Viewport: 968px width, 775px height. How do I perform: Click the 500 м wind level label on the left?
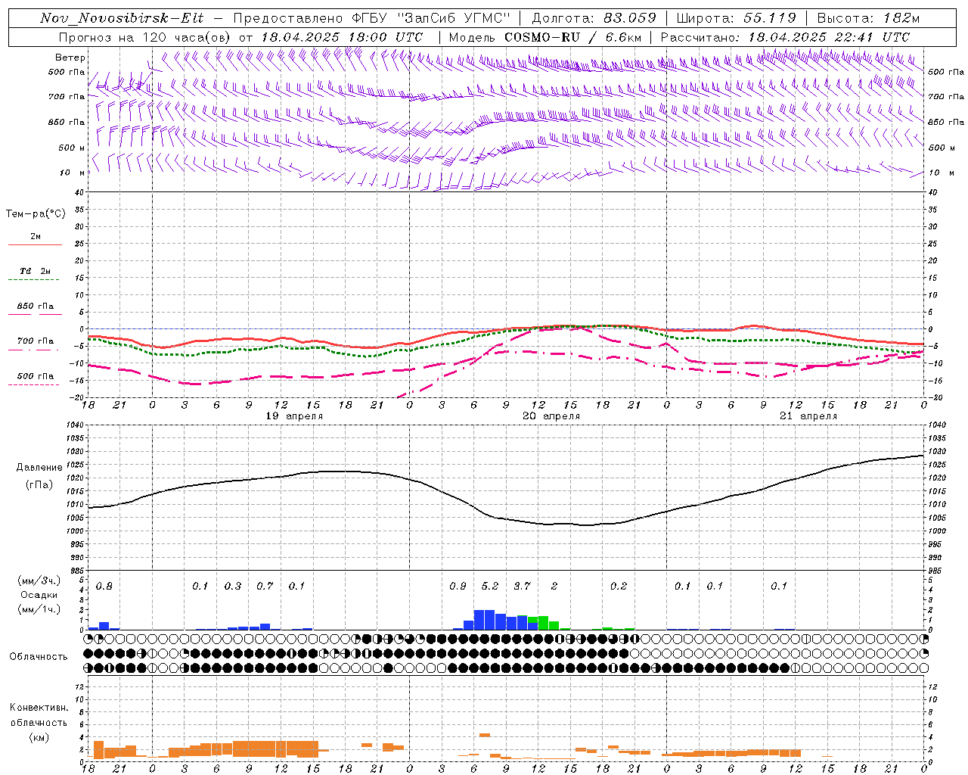coord(72,148)
